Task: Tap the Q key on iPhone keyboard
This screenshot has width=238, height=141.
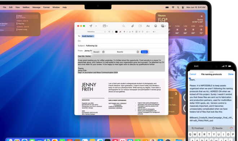Action: [190, 134]
